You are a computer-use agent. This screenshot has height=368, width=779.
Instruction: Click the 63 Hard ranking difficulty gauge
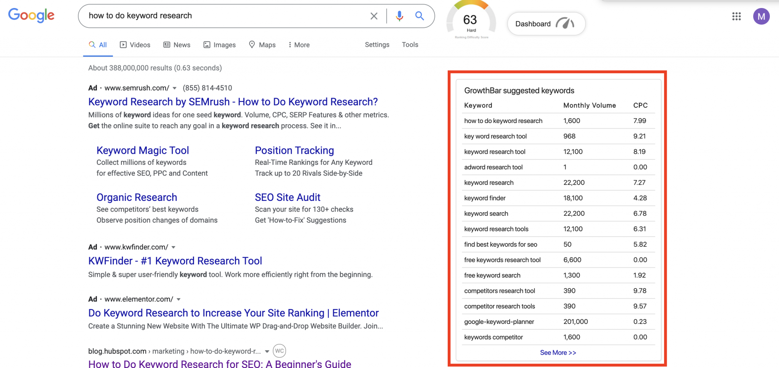point(471,19)
